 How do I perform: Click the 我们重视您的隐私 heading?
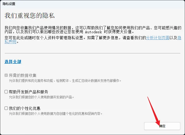(30, 15)
